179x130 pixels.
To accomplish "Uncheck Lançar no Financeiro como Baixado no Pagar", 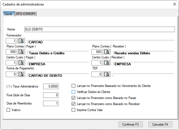I will point(73,98).
